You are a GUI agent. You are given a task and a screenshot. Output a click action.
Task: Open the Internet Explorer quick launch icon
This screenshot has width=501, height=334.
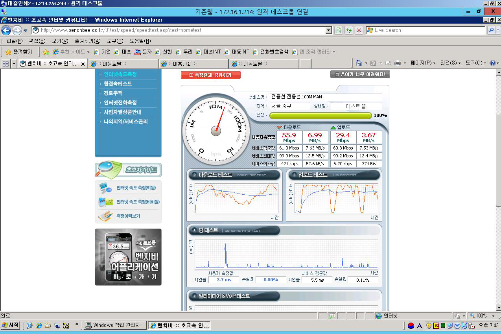[39, 325]
